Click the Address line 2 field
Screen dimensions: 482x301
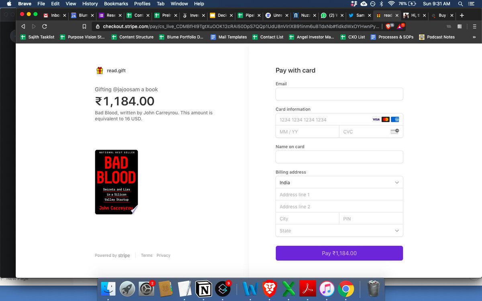point(339,206)
